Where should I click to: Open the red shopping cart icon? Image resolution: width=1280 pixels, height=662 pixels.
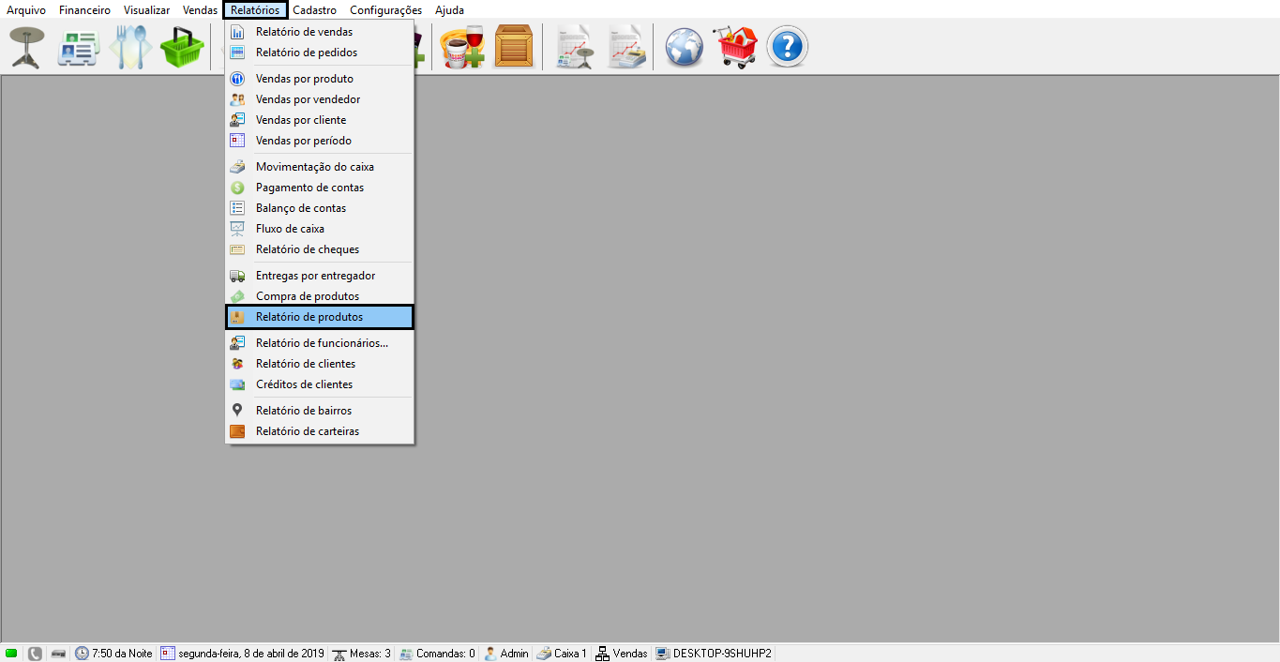tap(735, 47)
